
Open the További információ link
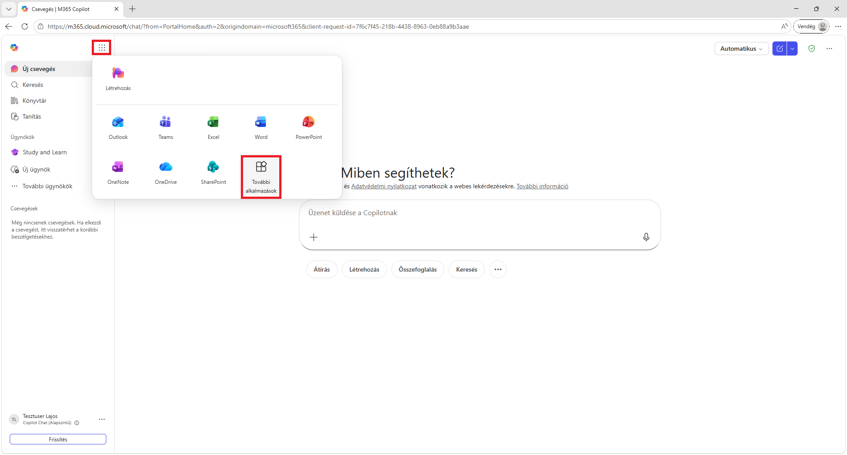[542, 186]
